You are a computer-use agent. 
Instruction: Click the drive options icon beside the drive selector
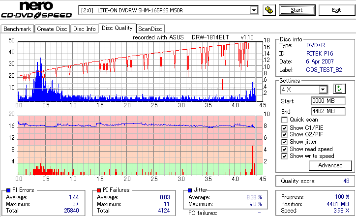coord(269,10)
